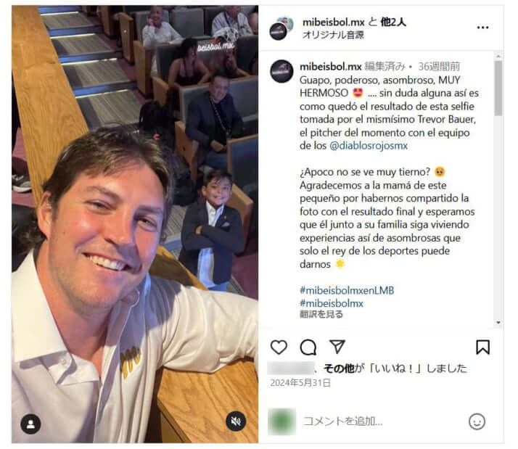Open the @diablosrojosmx mention link

pos(369,146)
